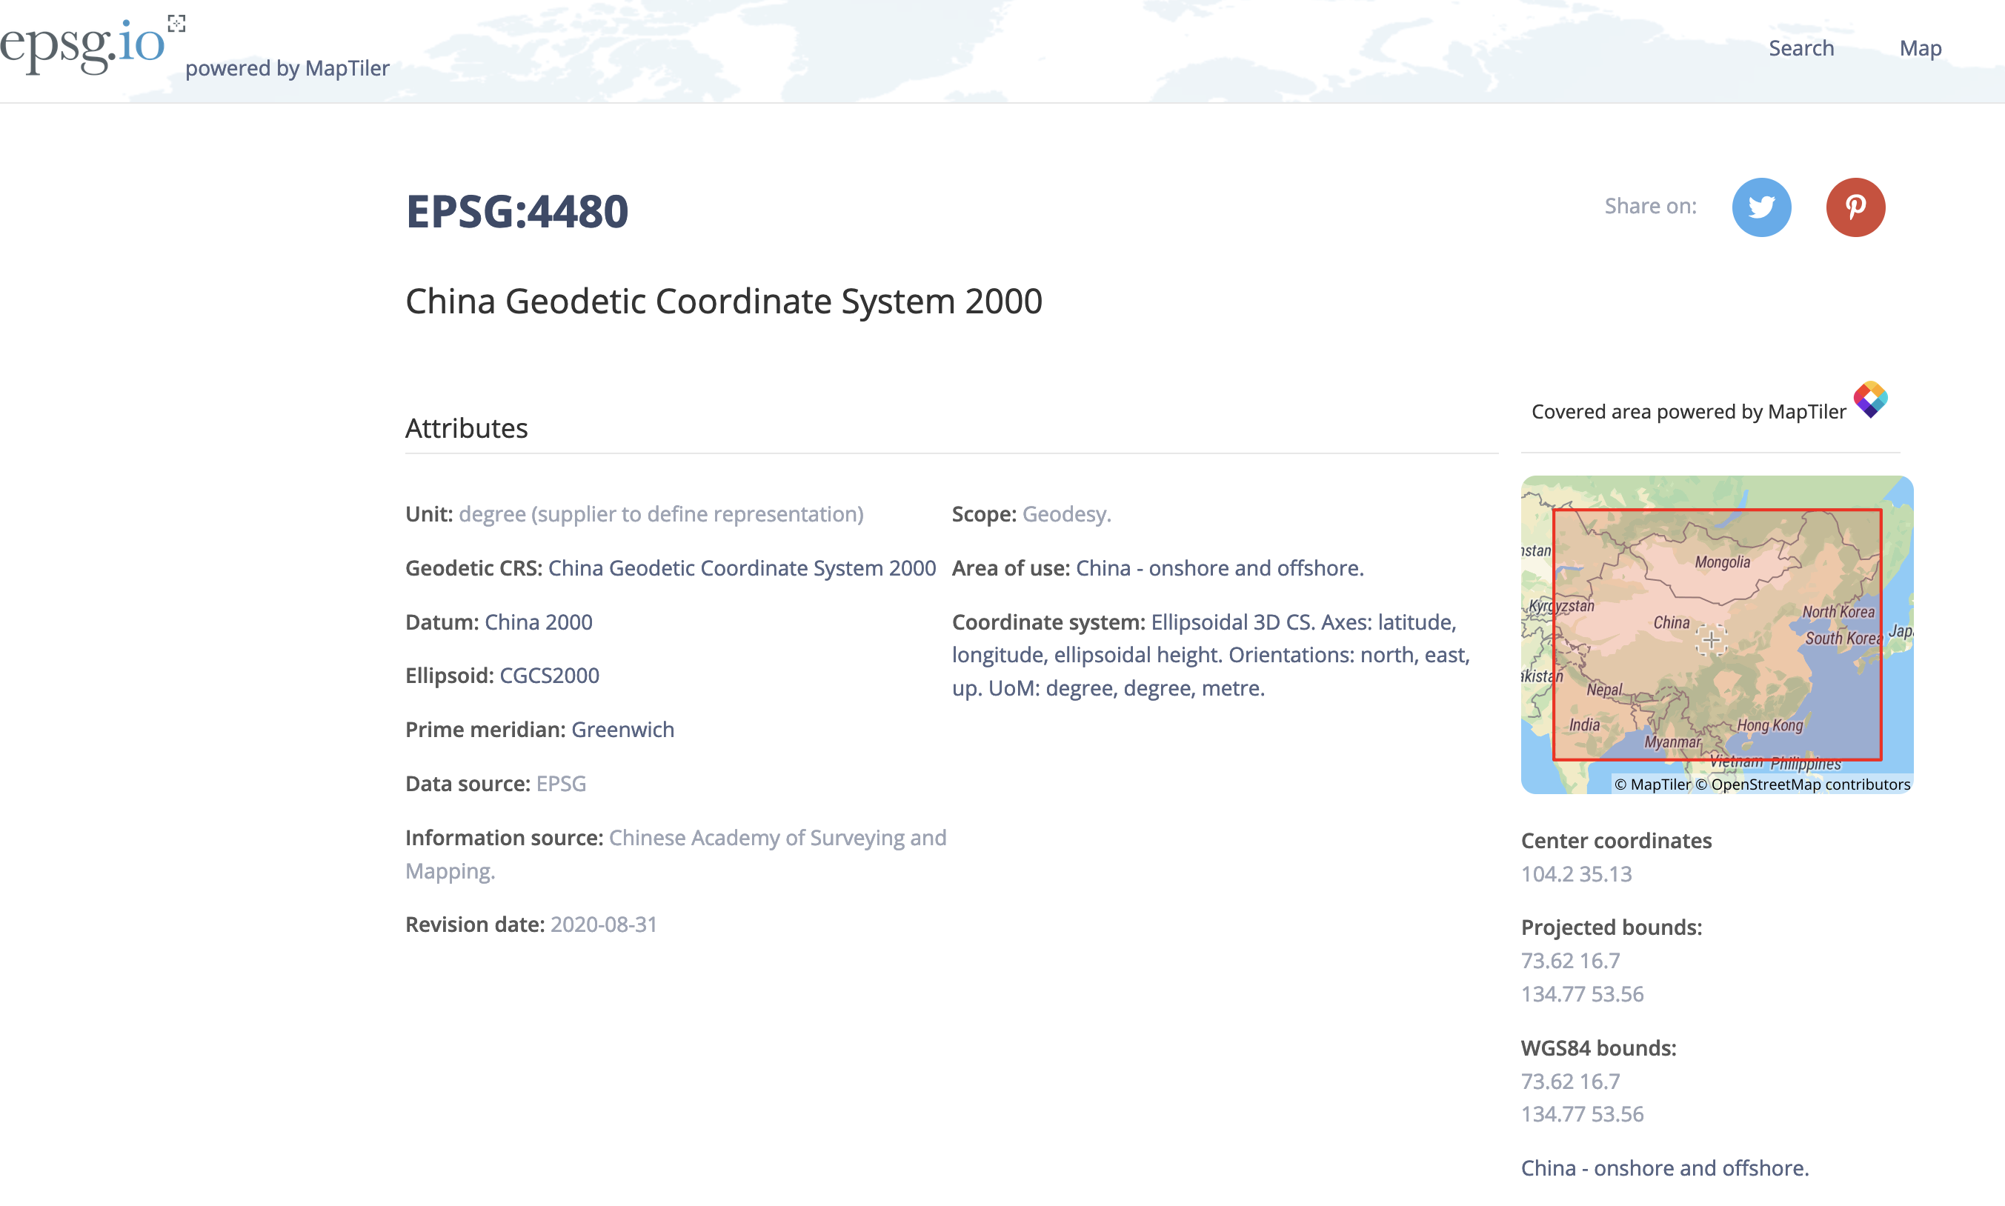Image resolution: width=2005 pixels, height=1206 pixels.
Task: Open the Greenwich prime meridian link
Action: (622, 730)
